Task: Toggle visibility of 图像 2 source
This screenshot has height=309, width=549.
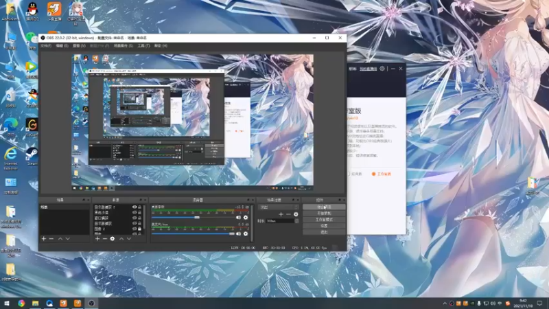Action: click(x=134, y=229)
